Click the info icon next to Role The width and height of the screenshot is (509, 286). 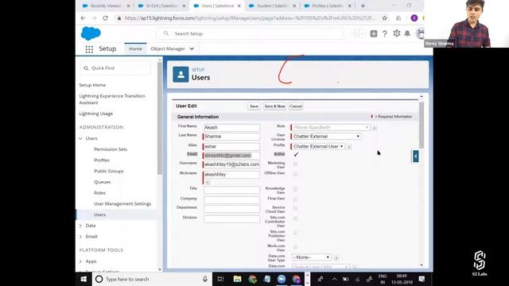(x=375, y=128)
